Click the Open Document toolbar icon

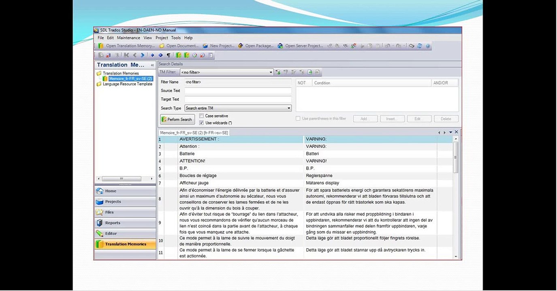pyautogui.click(x=162, y=46)
